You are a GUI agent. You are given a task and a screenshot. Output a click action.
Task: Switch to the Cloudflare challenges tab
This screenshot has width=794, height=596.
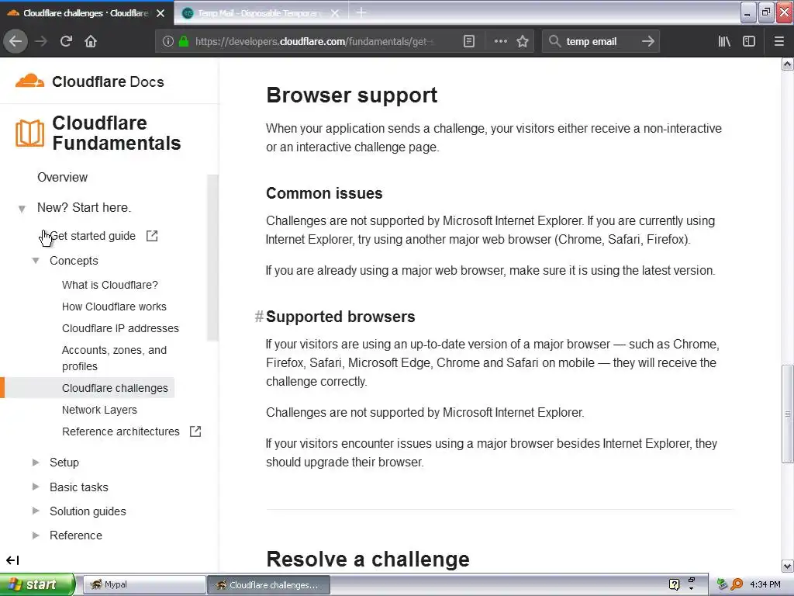[x=86, y=13]
